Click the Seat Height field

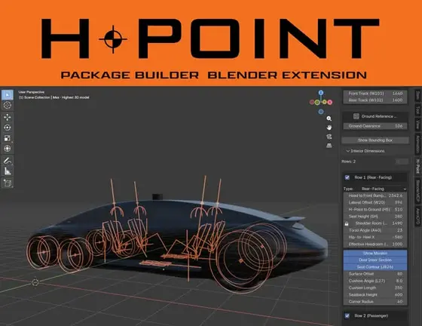[x=375, y=217]
